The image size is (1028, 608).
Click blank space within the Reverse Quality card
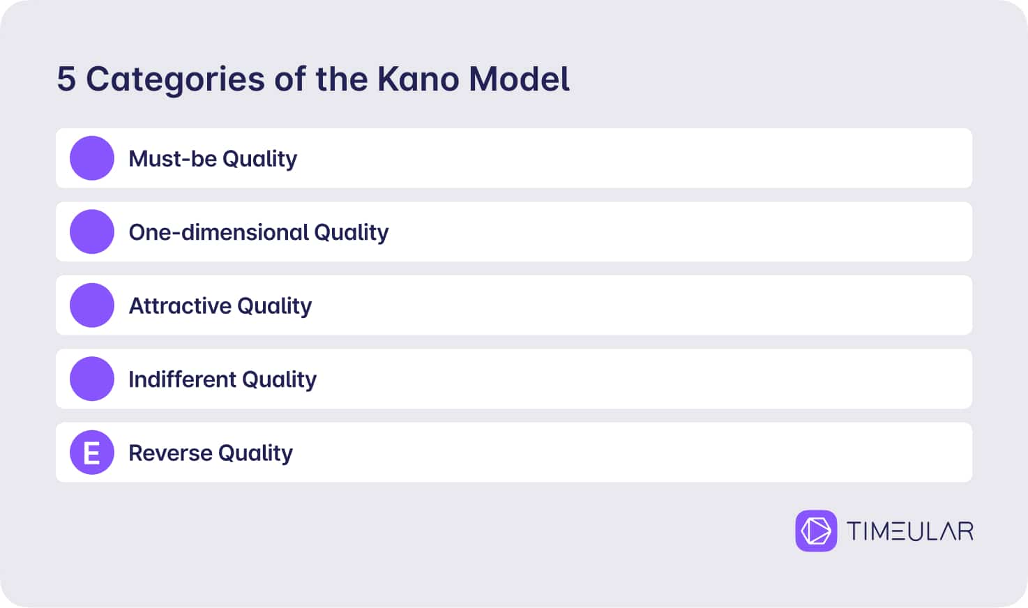(628, 453)
